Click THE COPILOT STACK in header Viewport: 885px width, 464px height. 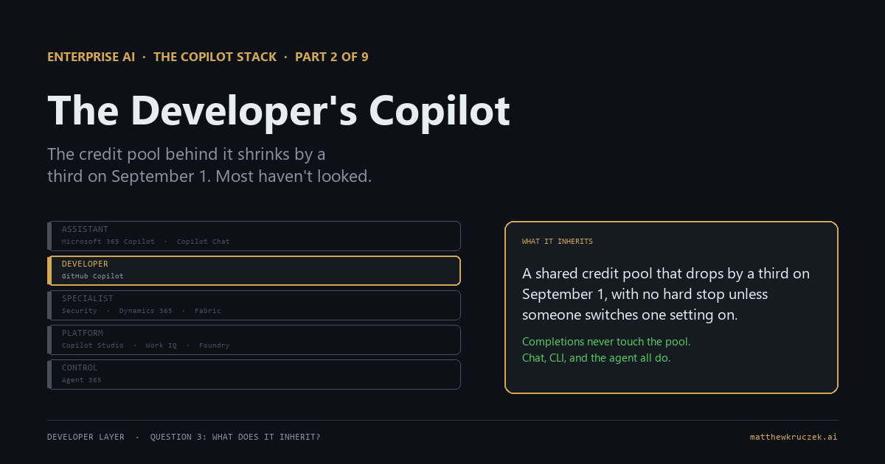point(215,57)
